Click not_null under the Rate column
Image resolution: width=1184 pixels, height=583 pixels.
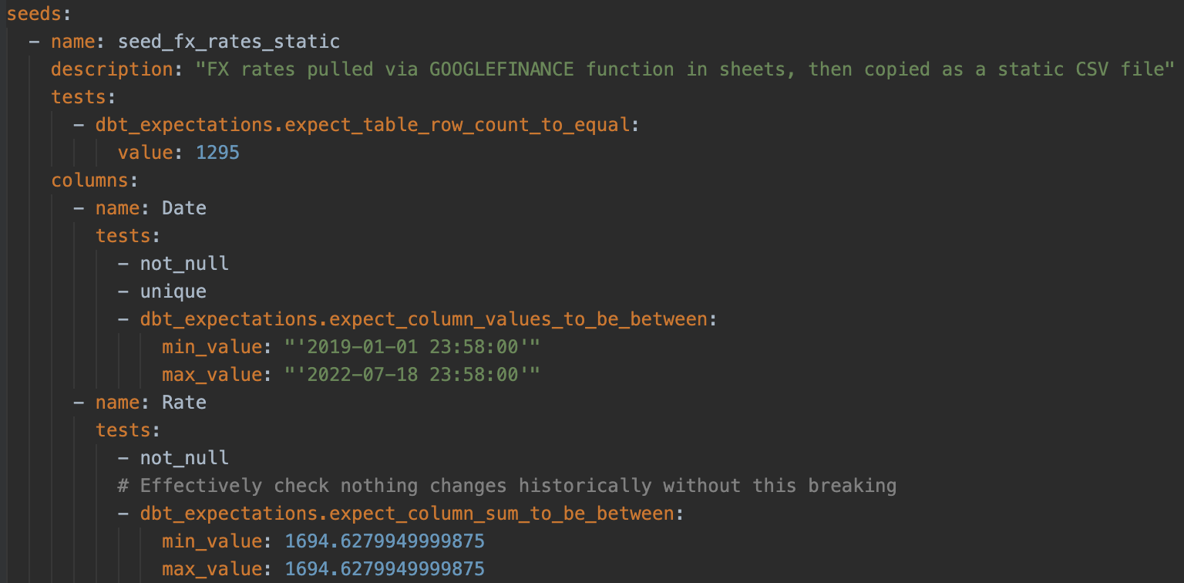point(184,457)
